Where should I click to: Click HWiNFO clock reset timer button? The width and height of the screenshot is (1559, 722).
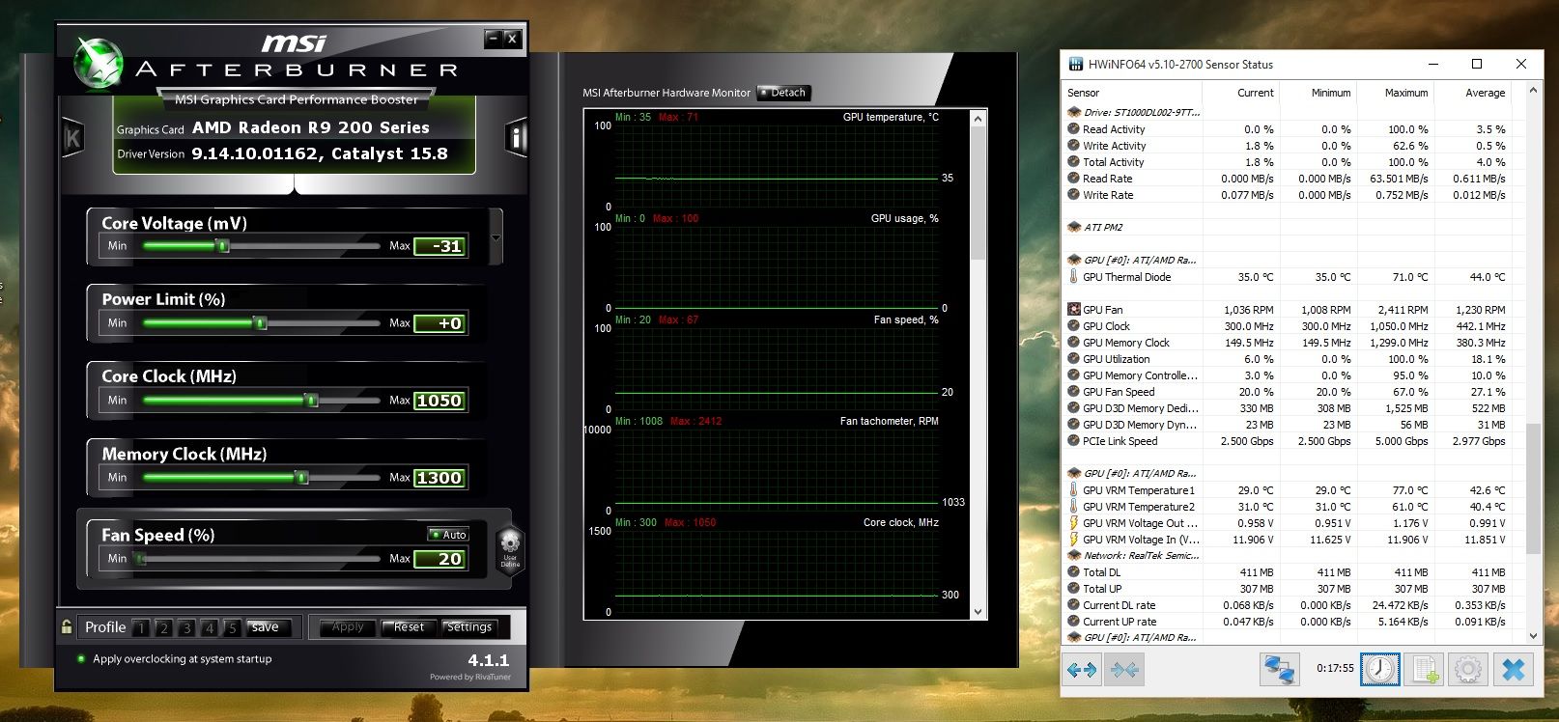pyautogui.click(x=1380, y=669)
